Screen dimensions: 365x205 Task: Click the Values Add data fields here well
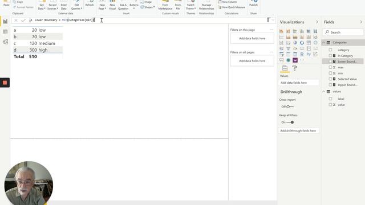click(x=299, y=83)
